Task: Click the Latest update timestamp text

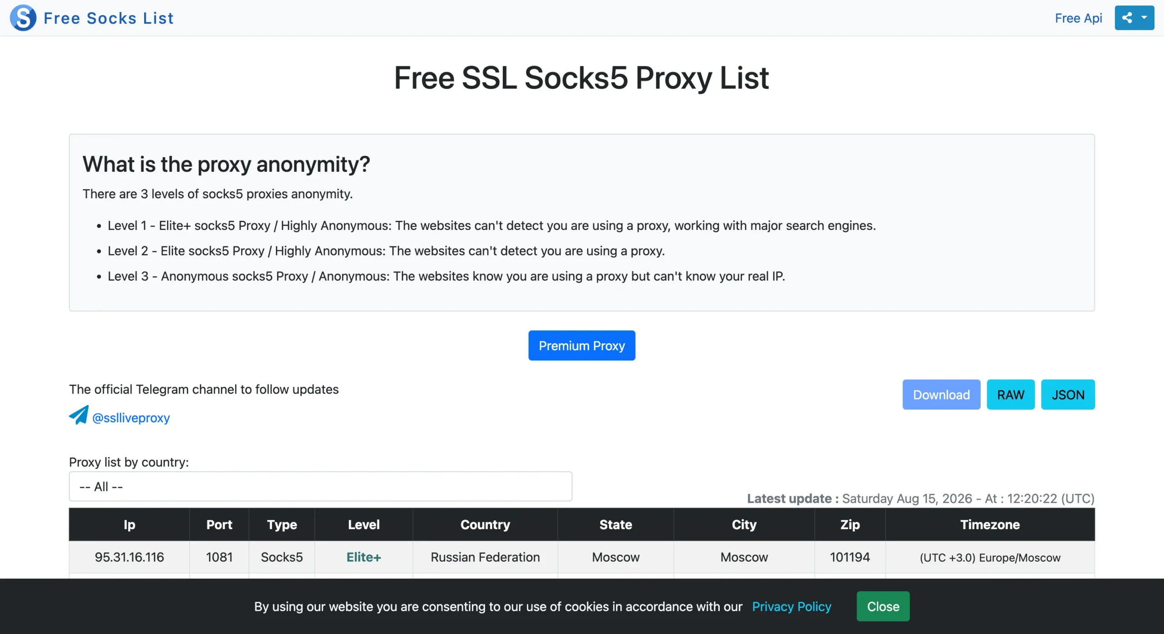Action: point(921,499)
